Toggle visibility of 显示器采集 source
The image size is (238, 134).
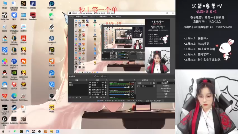103,94
